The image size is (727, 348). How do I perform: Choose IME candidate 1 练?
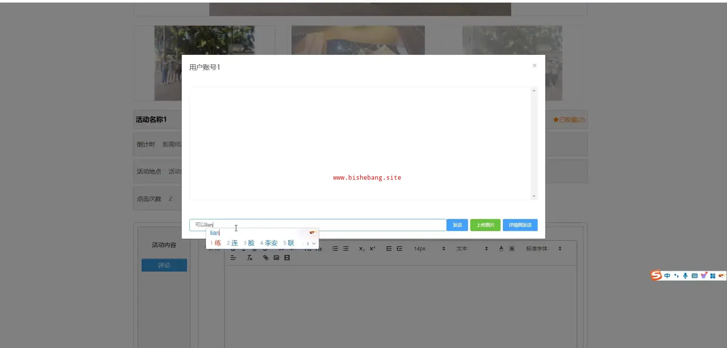pyautogui.click(x=216, y=243)
